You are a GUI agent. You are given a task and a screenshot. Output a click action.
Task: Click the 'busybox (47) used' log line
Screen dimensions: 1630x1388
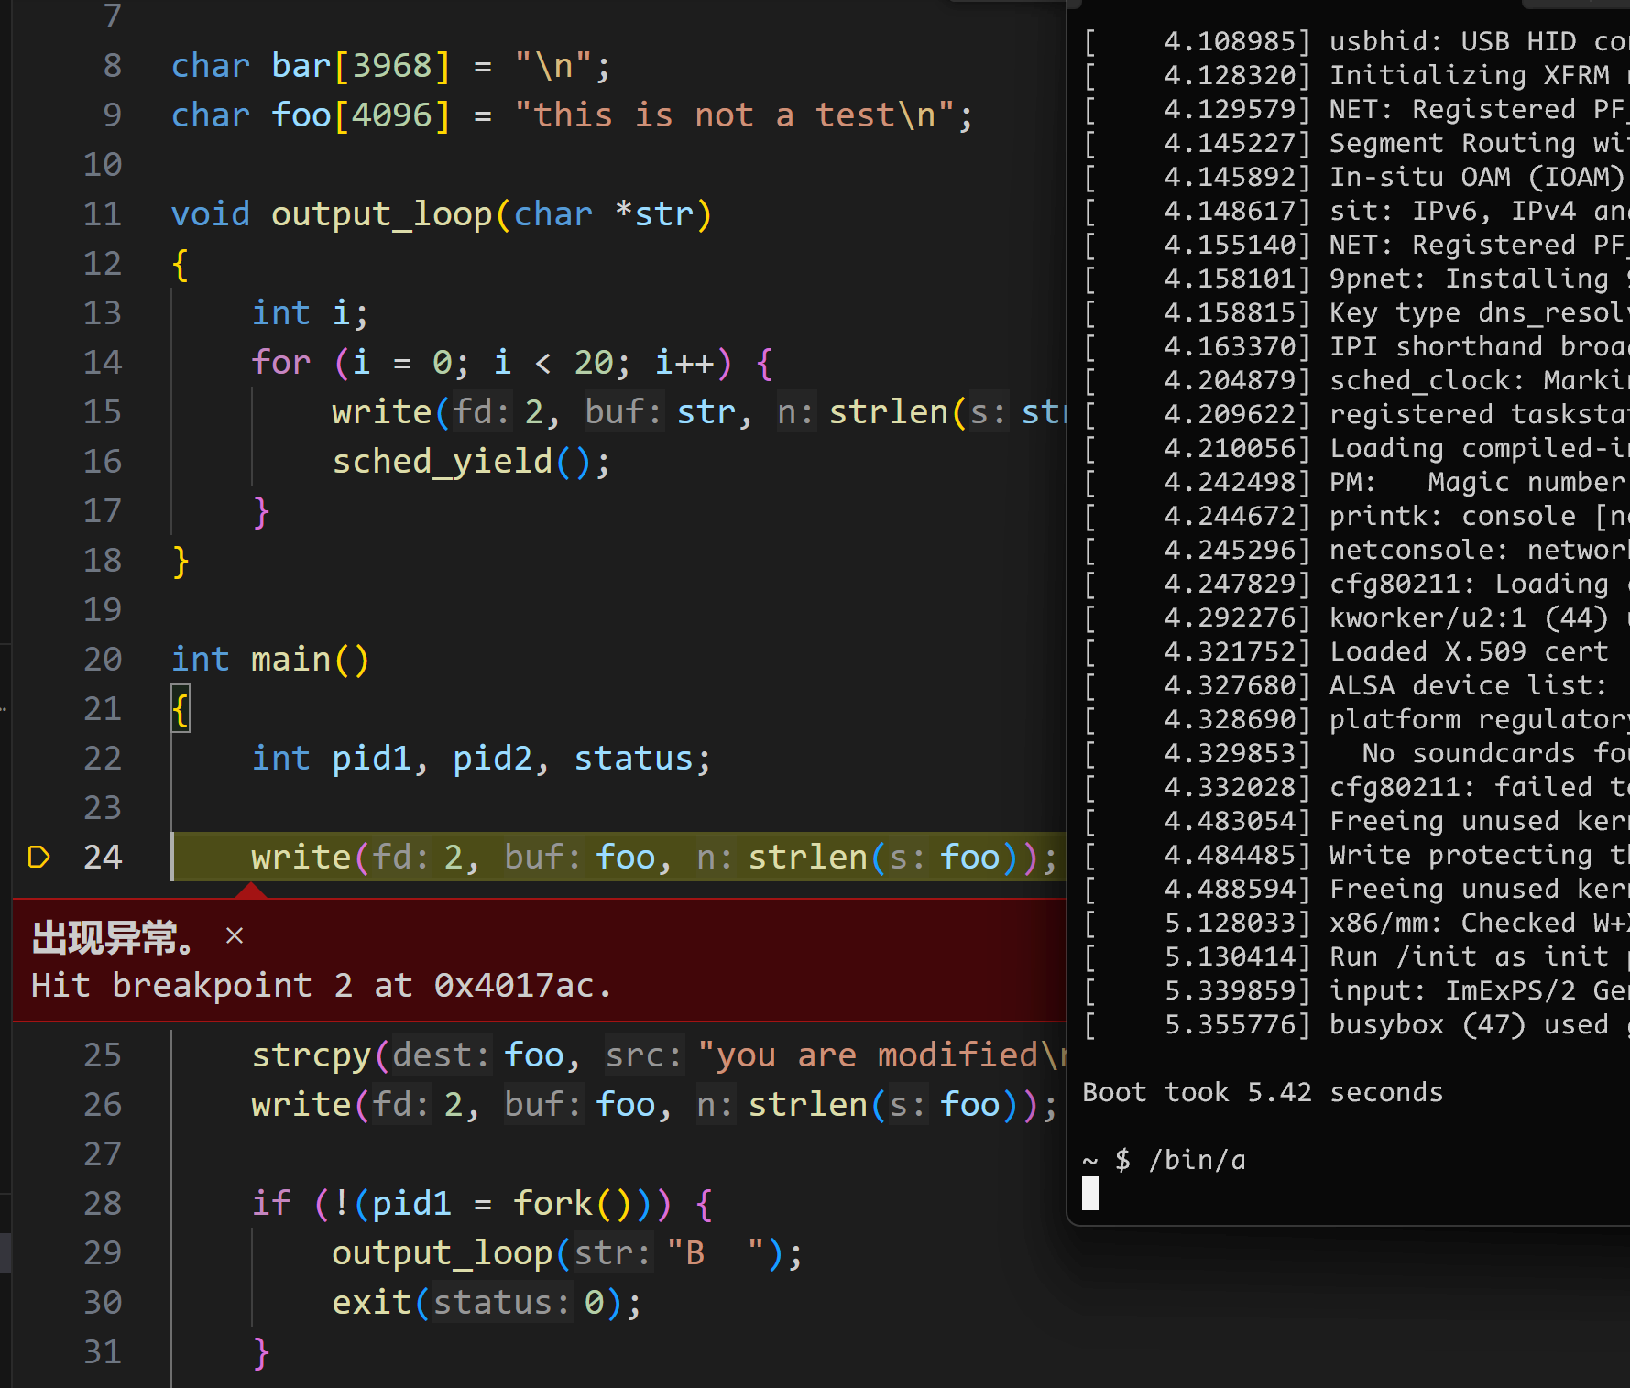(1355, 1024)
